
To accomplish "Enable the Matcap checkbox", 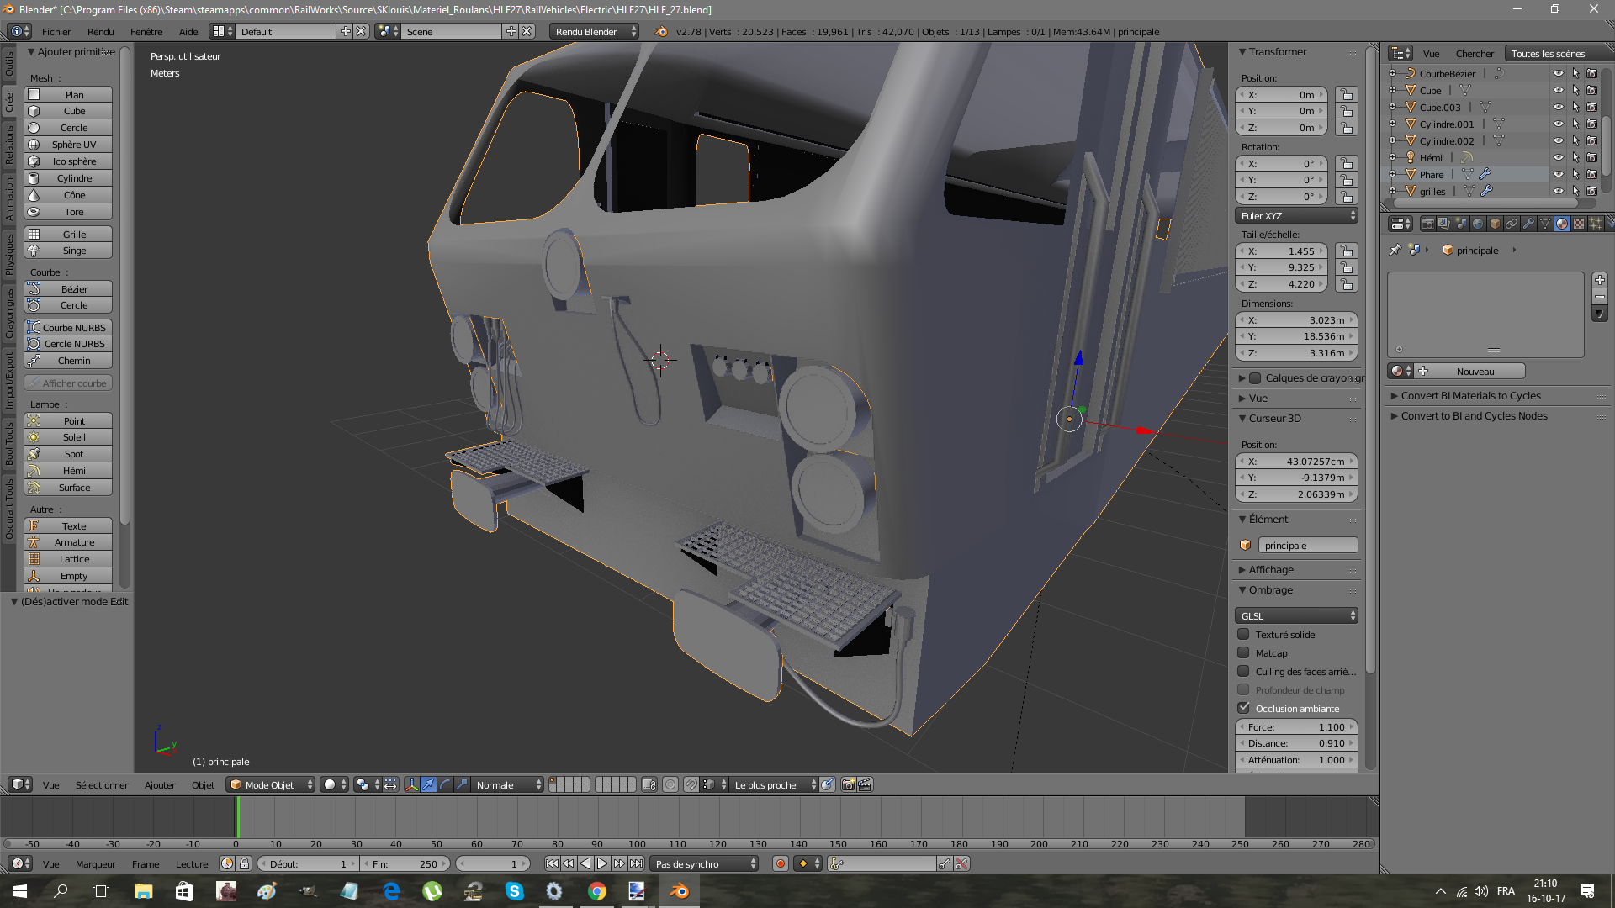I will (1243, 652).
